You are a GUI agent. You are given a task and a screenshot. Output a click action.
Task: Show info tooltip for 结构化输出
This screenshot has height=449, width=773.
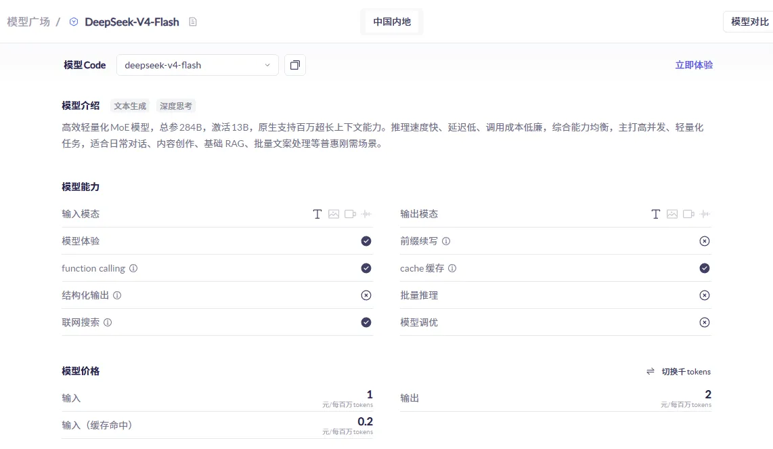(x=117, y=295)
